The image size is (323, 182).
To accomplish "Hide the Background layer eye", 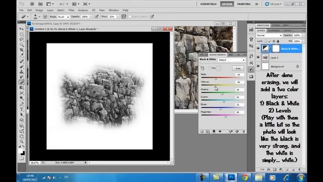I will (x=258, y=66).
